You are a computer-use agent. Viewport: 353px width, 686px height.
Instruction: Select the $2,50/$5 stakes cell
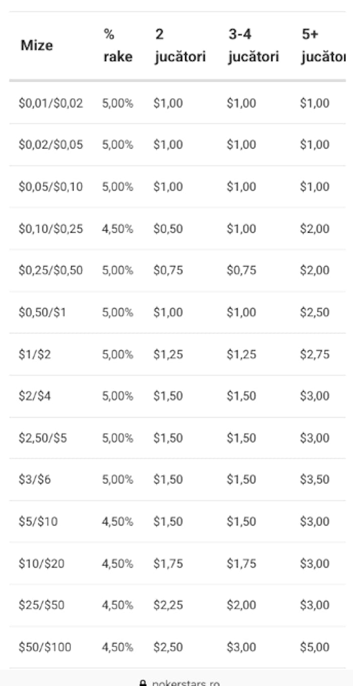click(43, 438)
